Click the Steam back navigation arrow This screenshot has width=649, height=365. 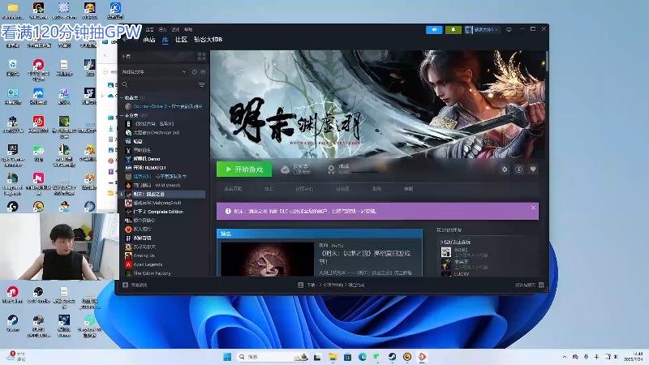pyautogui.click(x=125, y=40)
